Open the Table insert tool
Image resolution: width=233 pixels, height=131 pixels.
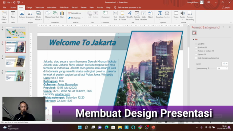(13, 15)
